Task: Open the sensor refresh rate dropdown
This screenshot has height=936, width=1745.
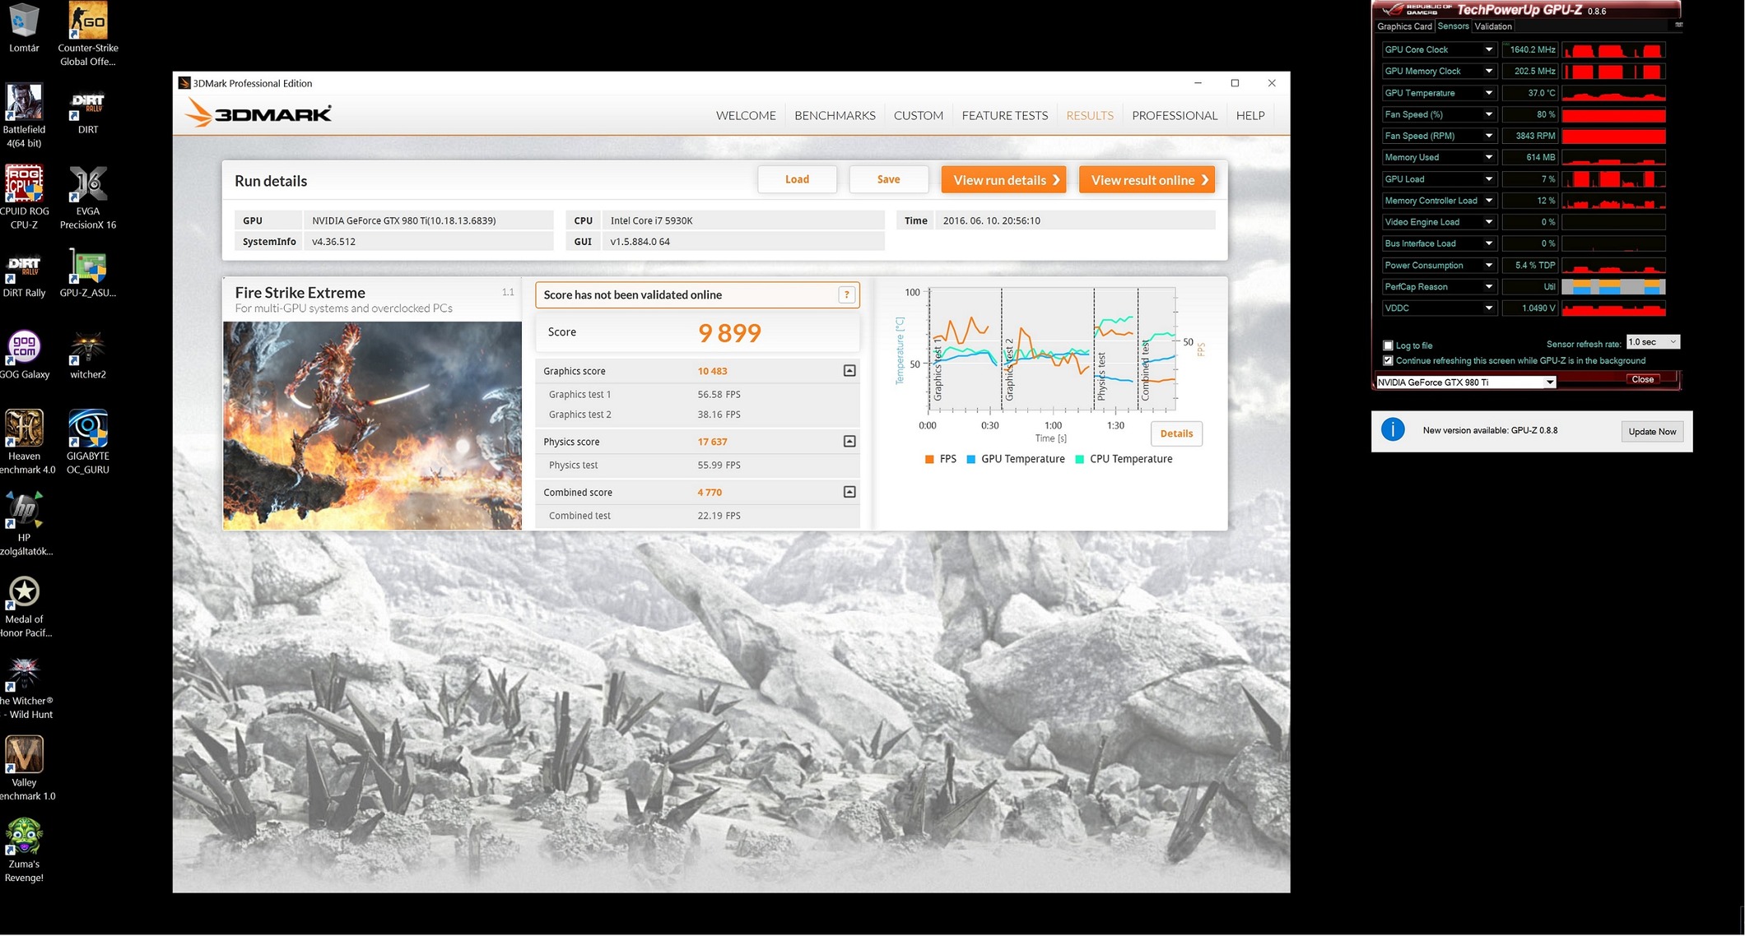Action: pyautogui.click(x=1652, y=341)
